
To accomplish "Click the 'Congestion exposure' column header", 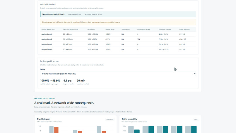I will click(x=165, y=29).
